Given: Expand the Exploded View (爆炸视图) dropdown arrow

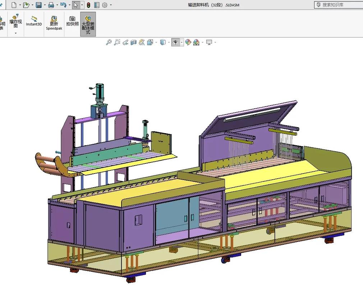Looking at the screenshot, I should 15,33.
